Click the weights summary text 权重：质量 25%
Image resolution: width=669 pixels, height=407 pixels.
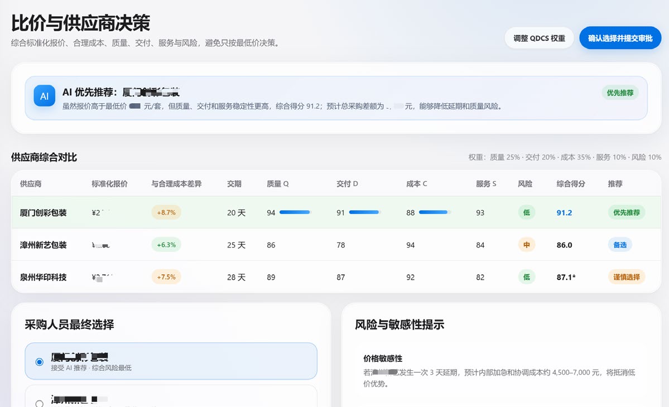point(494,157)
